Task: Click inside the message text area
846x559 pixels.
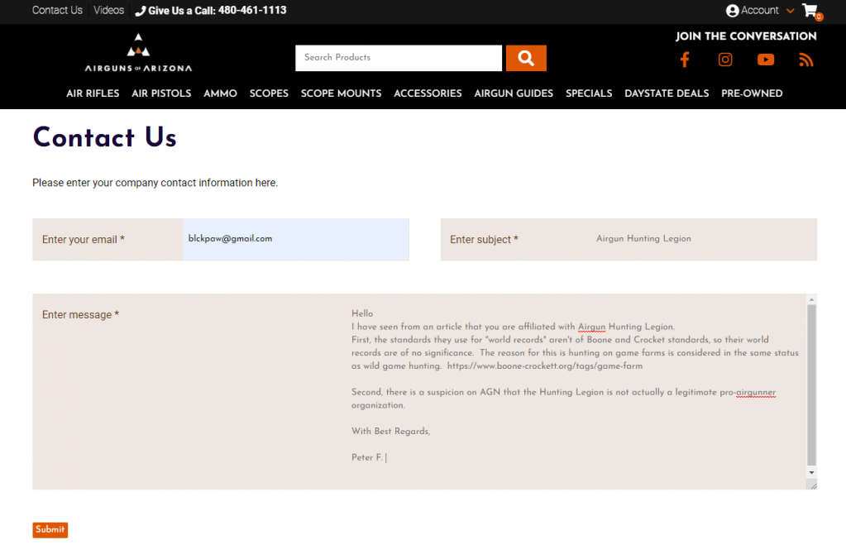Action: 576,391
